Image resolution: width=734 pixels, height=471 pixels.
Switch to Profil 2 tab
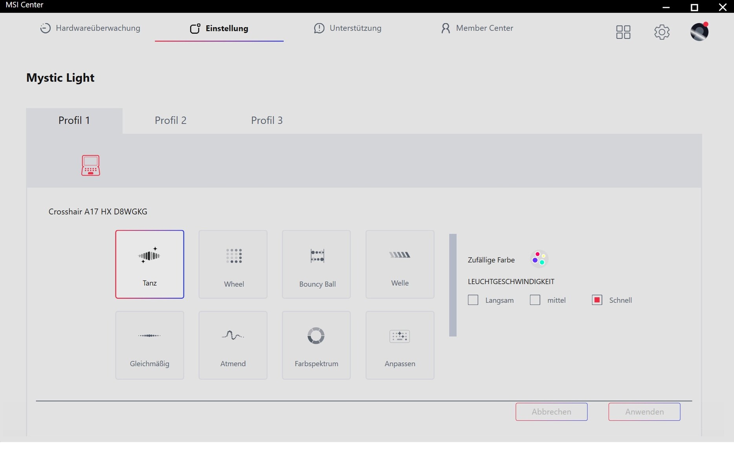point(171,120)
